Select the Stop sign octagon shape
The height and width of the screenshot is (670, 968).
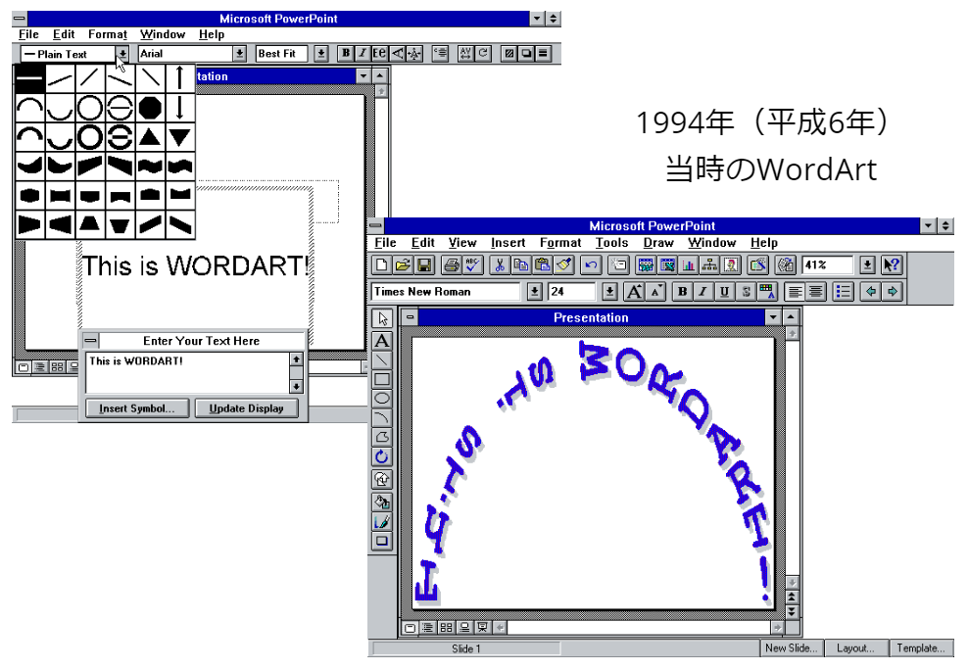coord(150,108)
